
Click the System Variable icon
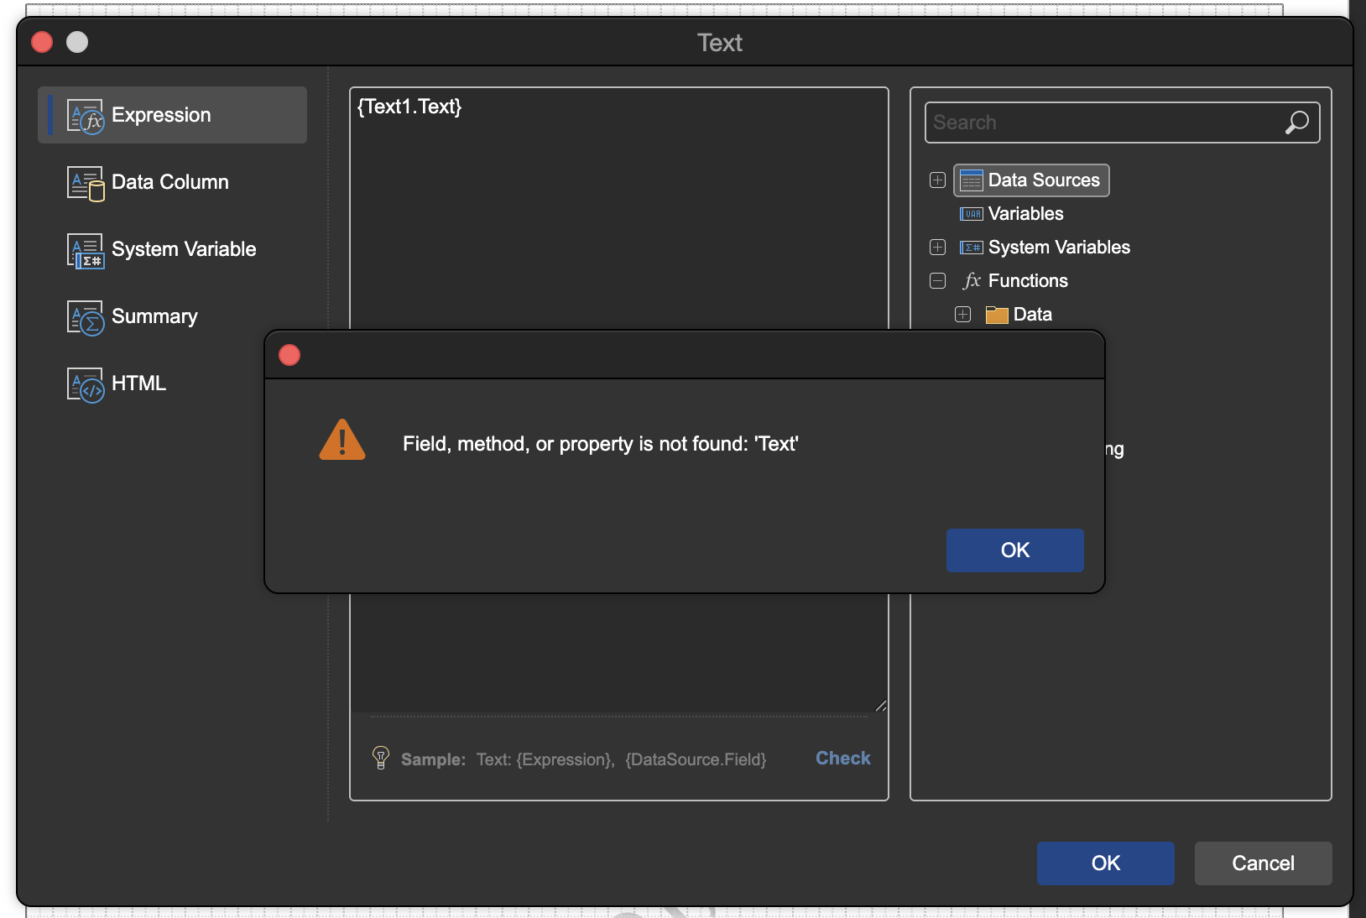(x=86, y=250)
